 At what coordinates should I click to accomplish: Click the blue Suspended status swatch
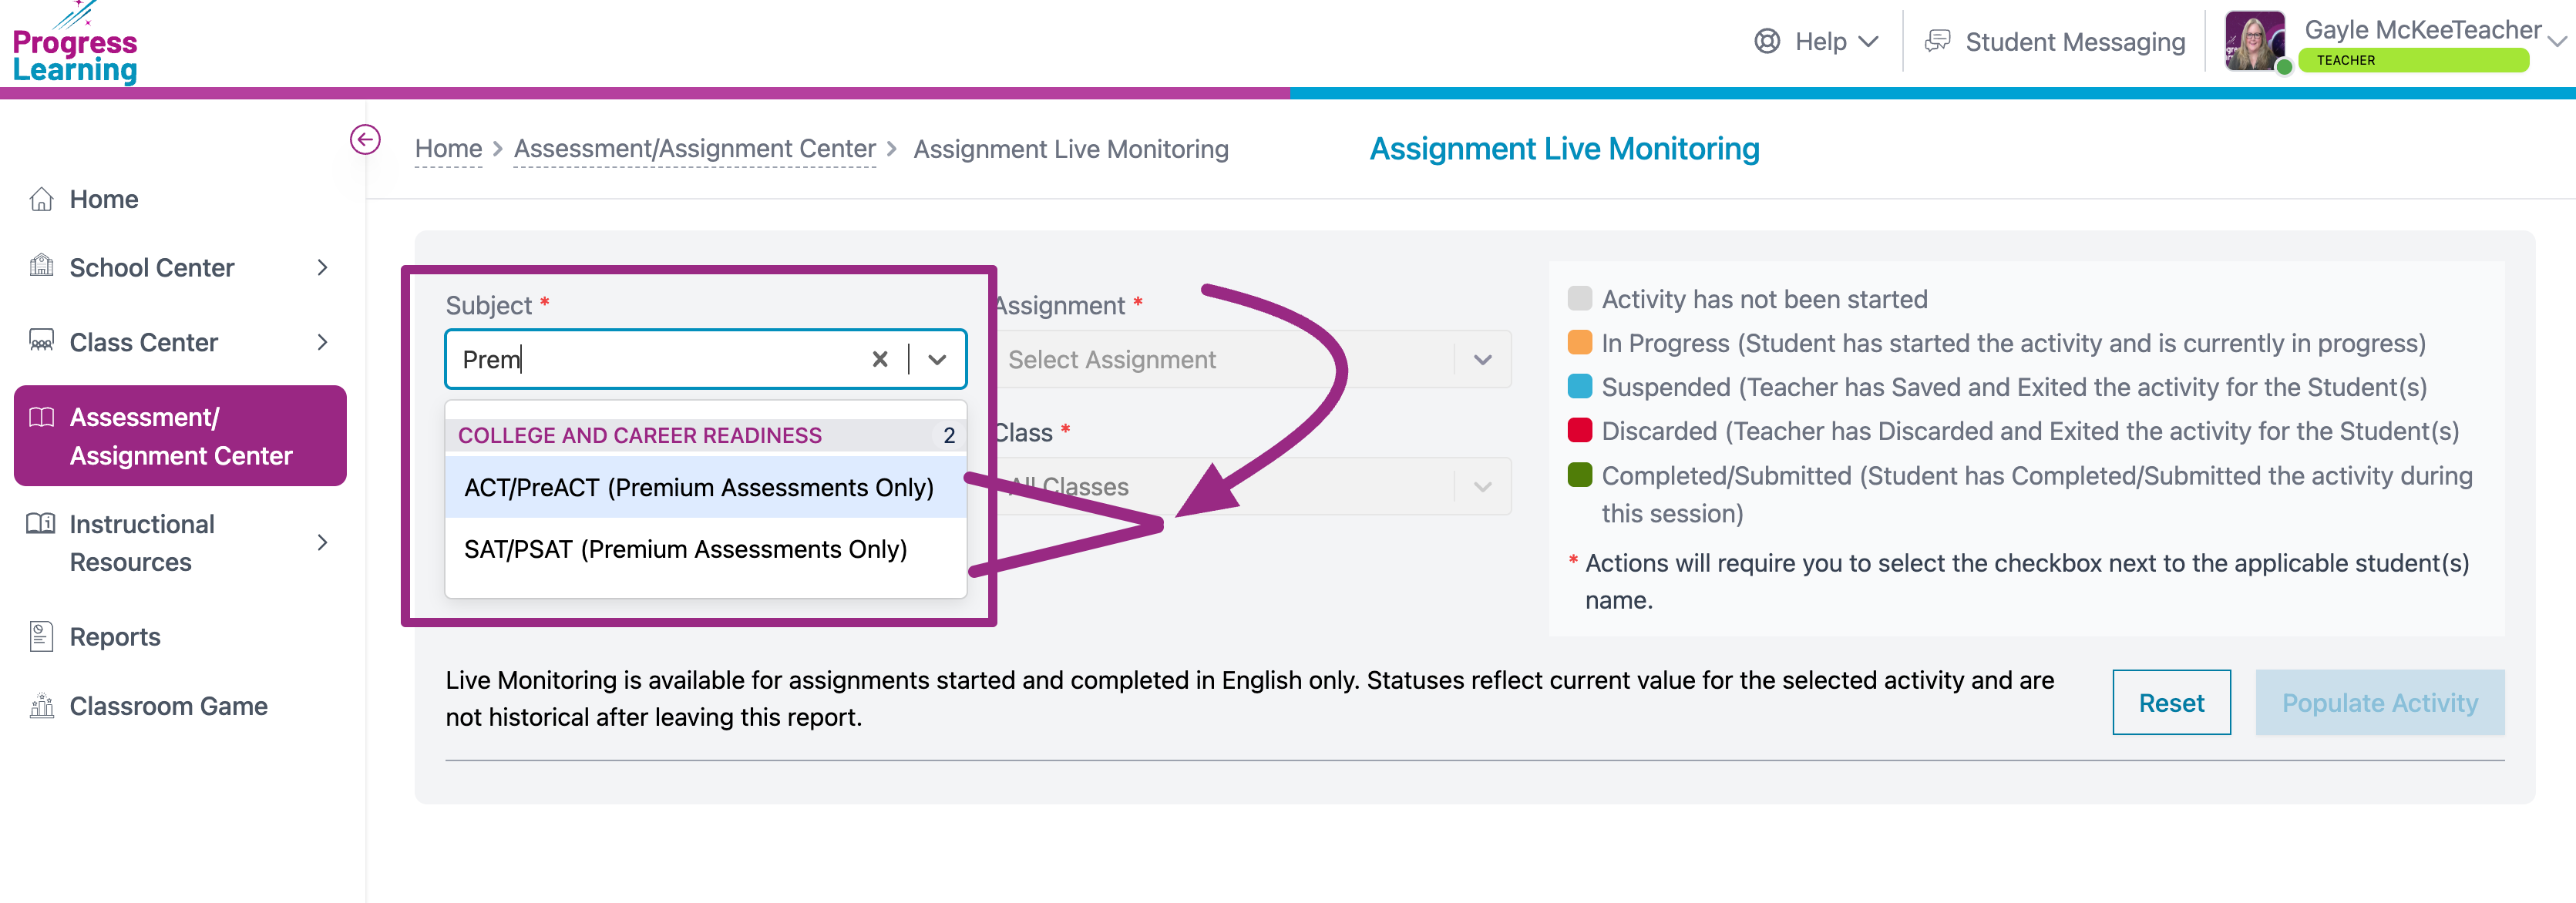pos(1580,386)
